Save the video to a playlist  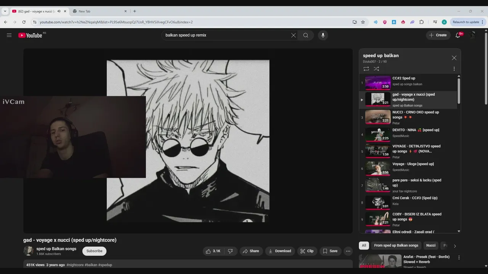330,251
